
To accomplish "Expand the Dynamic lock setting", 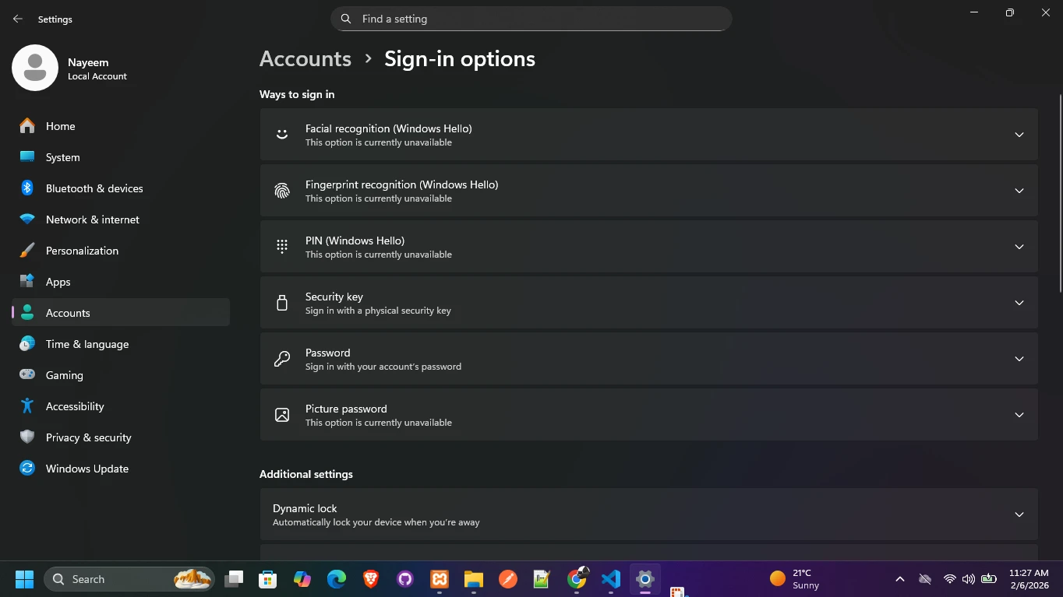I will [x=1019, y=514].
